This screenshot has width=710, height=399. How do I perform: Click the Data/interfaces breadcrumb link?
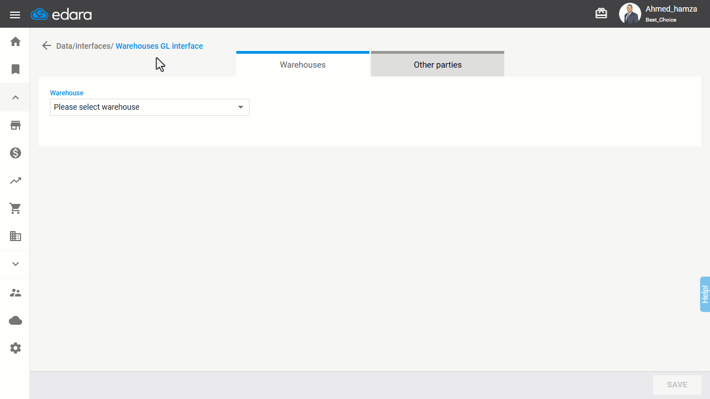point(85,46)
